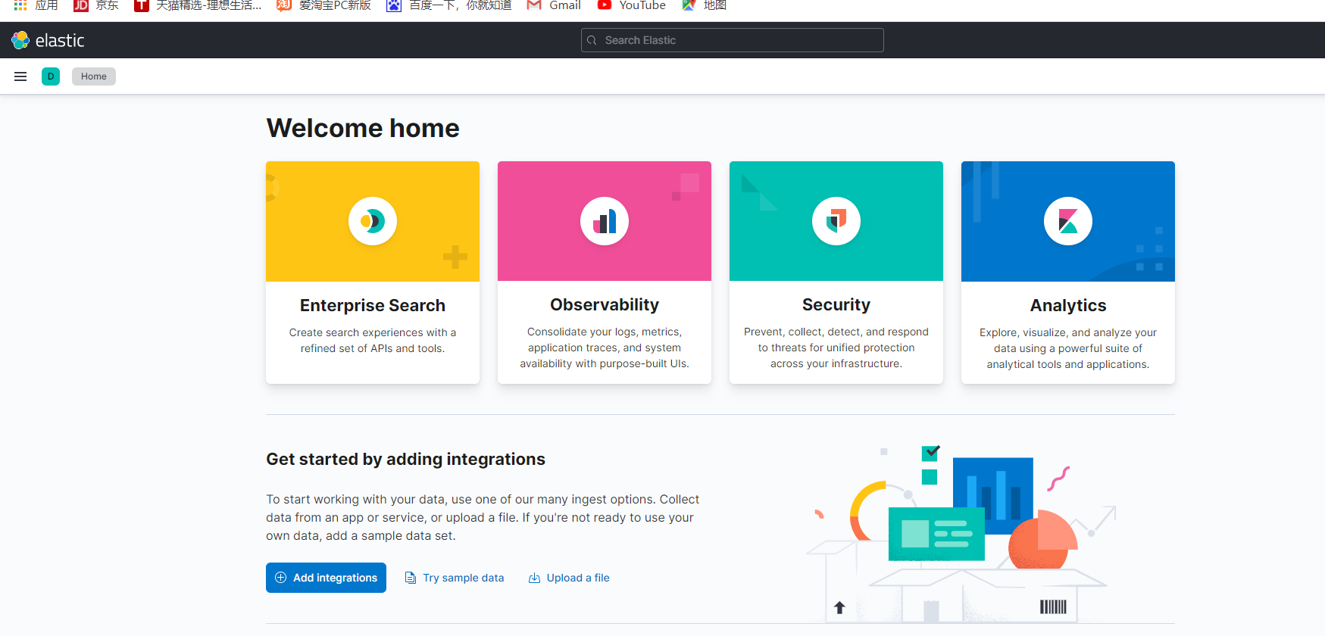Open the Maps bookmark
Screen dimensions: 1325x636
pyautogui.click(x=704, y=5)
